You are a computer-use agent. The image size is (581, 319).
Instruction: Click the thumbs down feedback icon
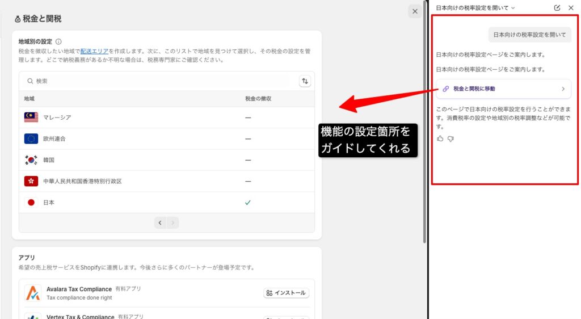click(451, 138)
